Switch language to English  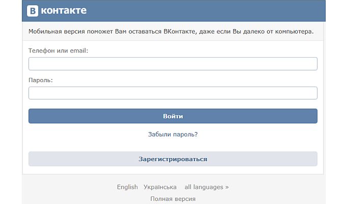click(127, 187)
